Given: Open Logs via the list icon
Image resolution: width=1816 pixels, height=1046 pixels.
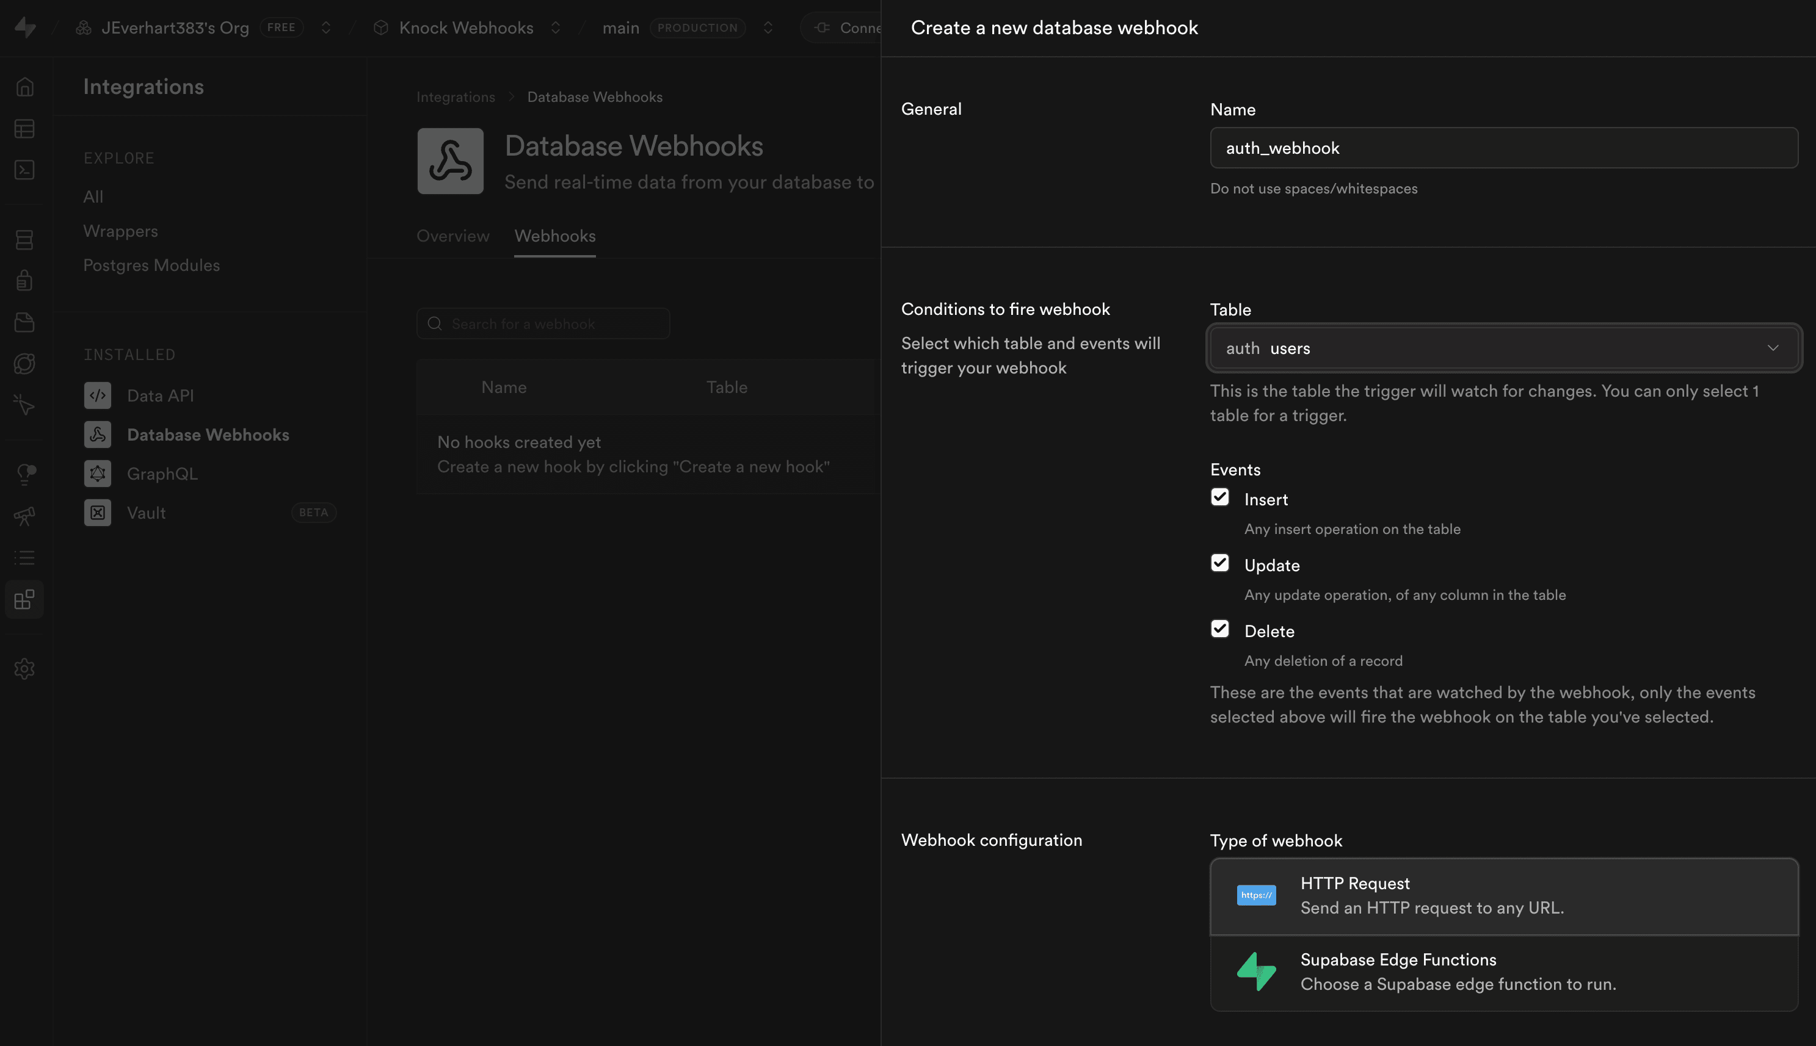Looking at the screenshot, I should pos(24,558).
